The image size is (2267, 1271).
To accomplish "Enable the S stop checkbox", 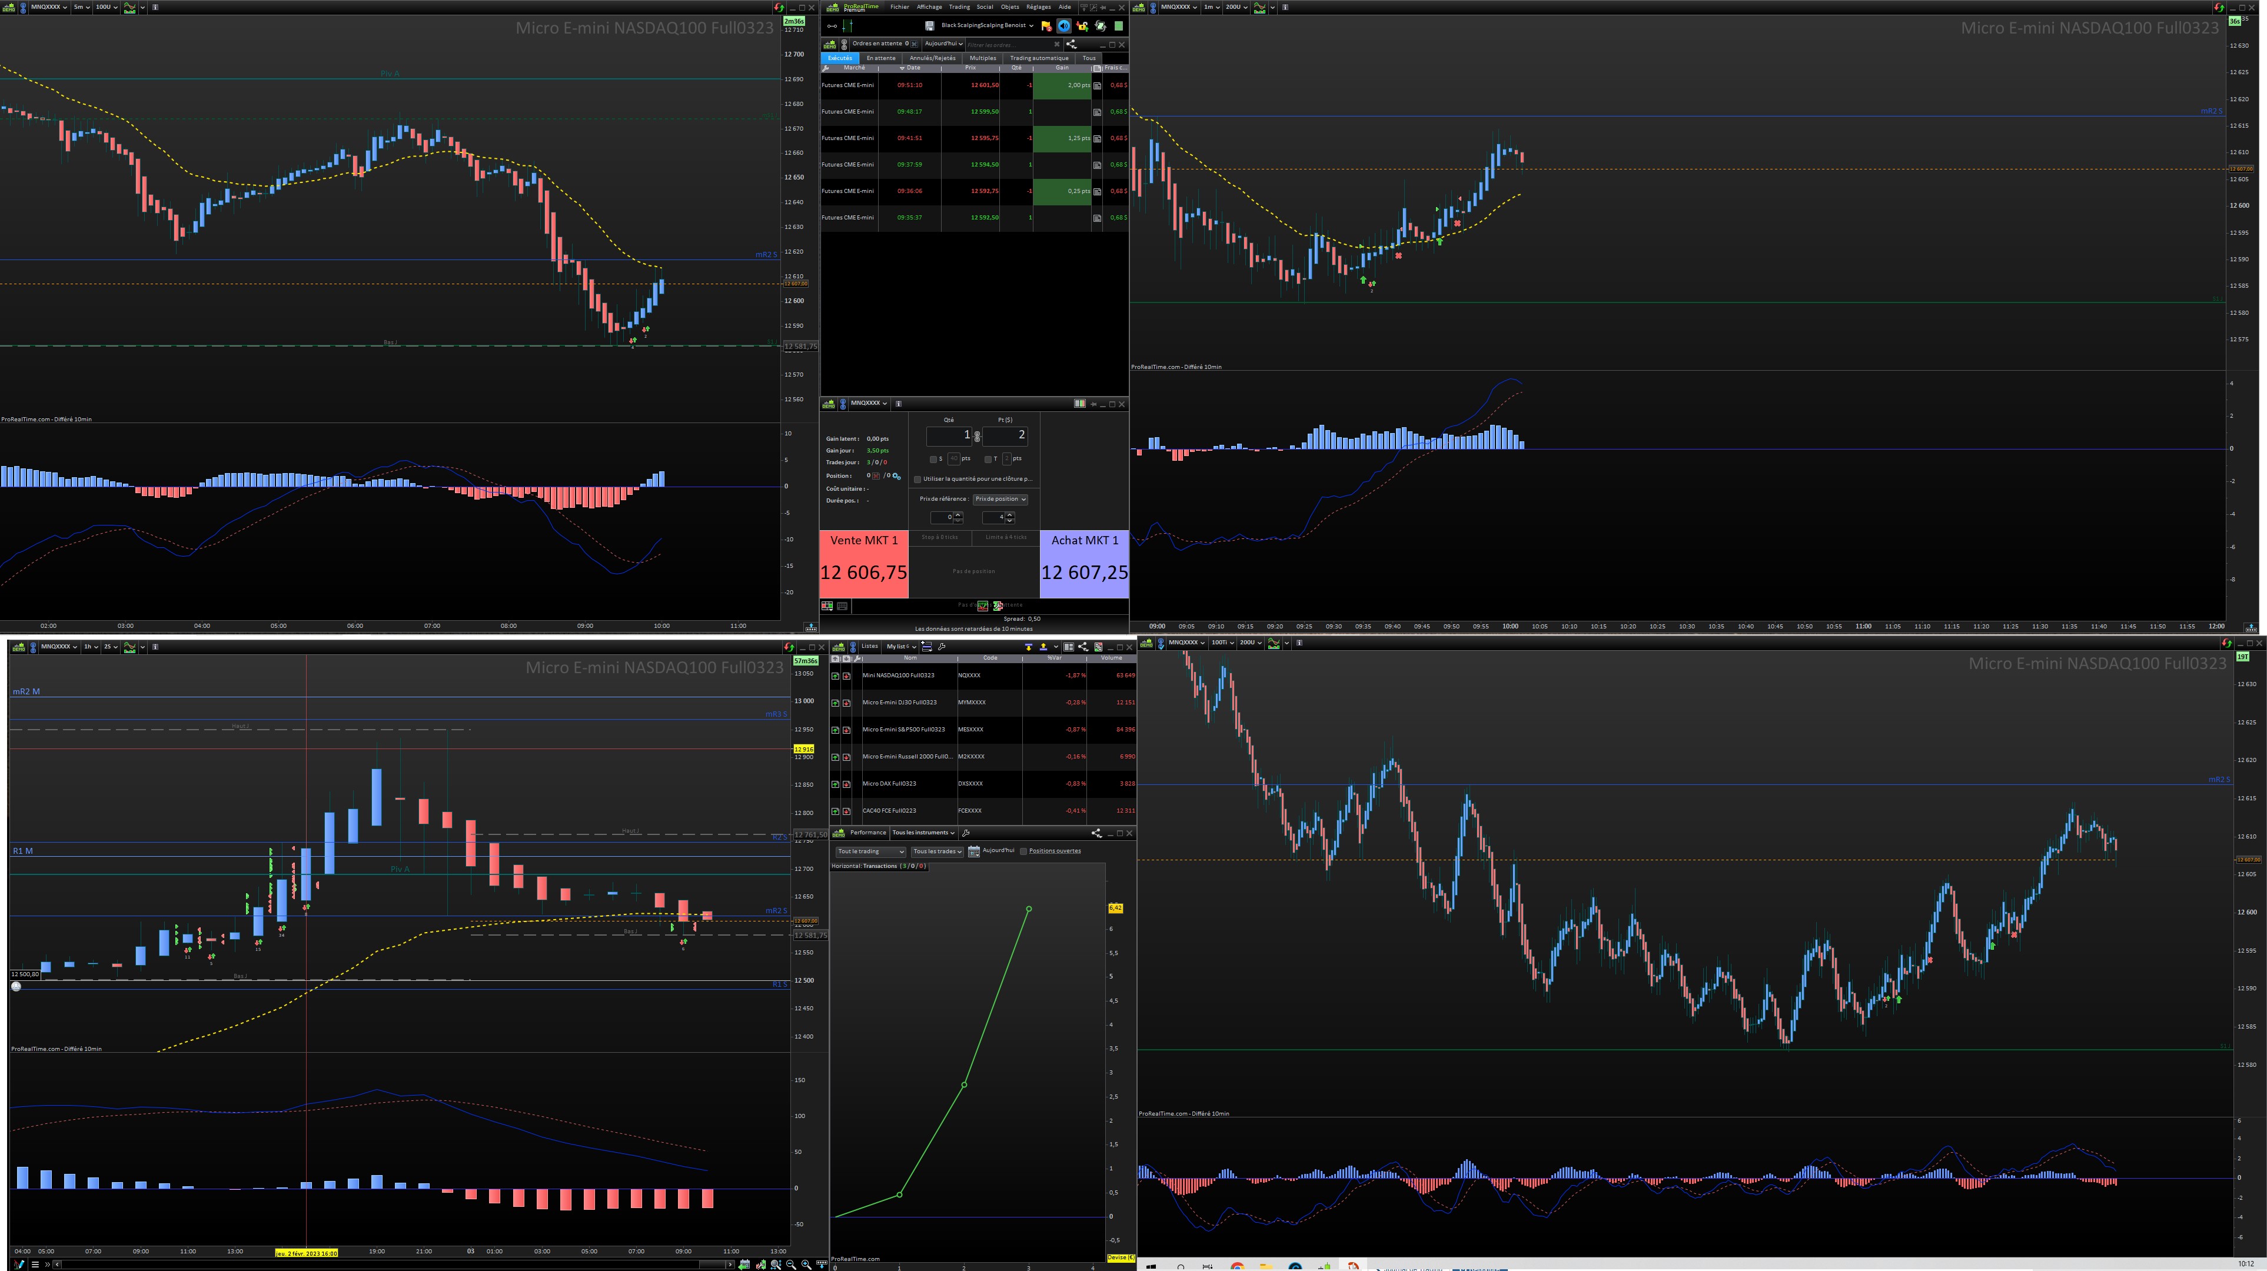I will click(933, 458).
